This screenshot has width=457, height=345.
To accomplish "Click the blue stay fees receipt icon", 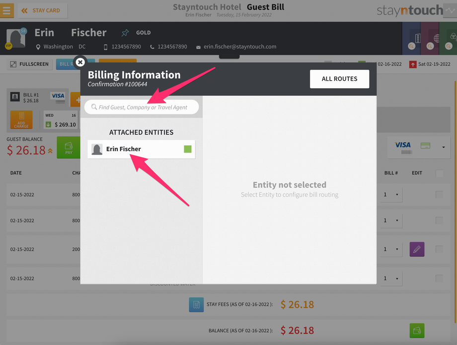I will 196,304.
